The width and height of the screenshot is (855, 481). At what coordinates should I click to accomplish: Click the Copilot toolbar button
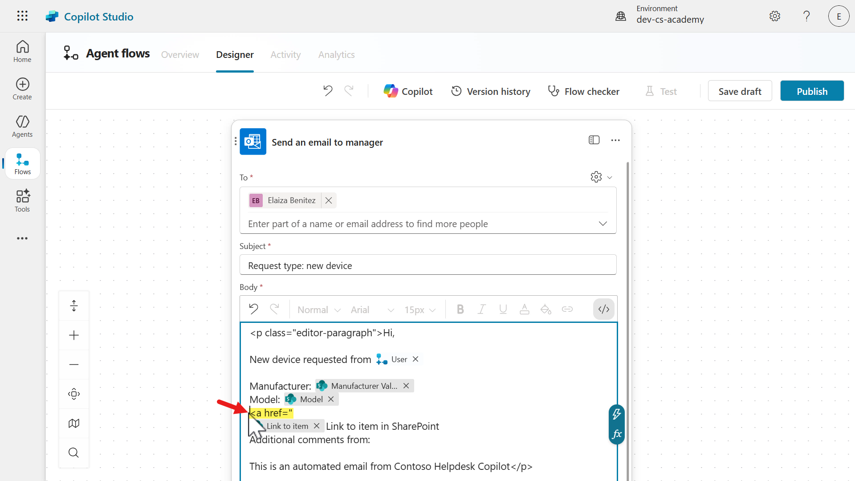pyautogui.click(x=408, y=91)
